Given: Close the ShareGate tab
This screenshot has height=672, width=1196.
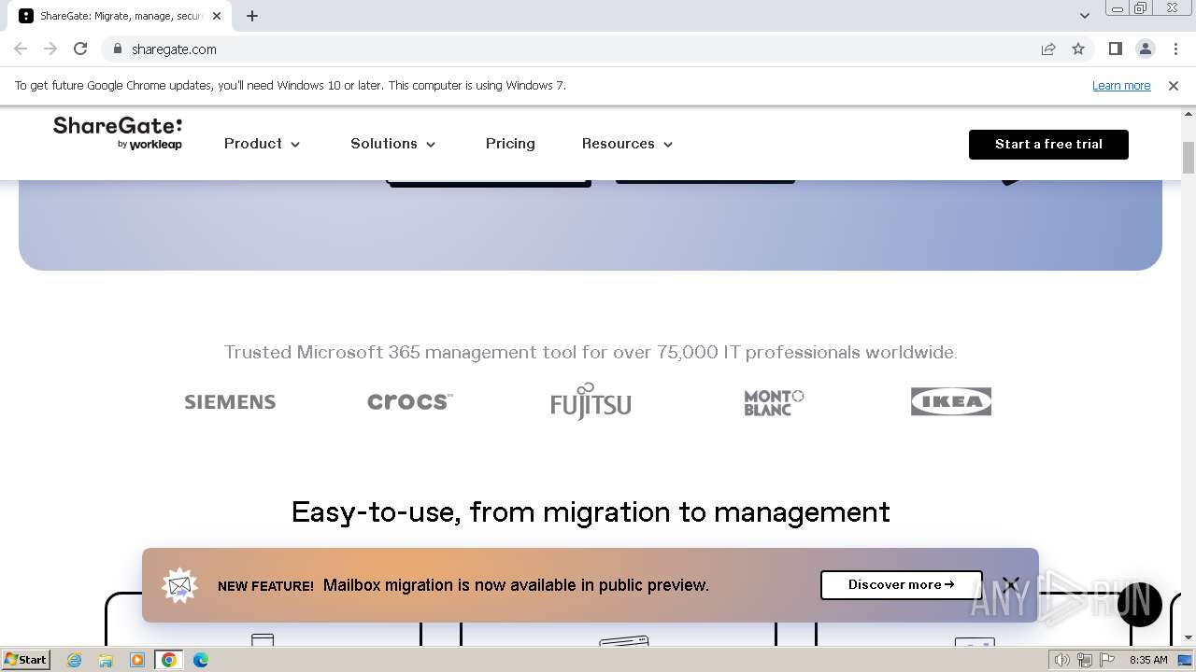Looking at the screenshot, I should pos(217,16).
